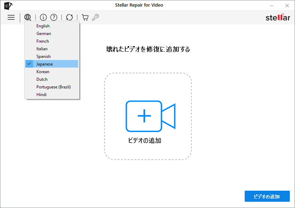Select German language
Screen dimensions: 295x208
52,33
